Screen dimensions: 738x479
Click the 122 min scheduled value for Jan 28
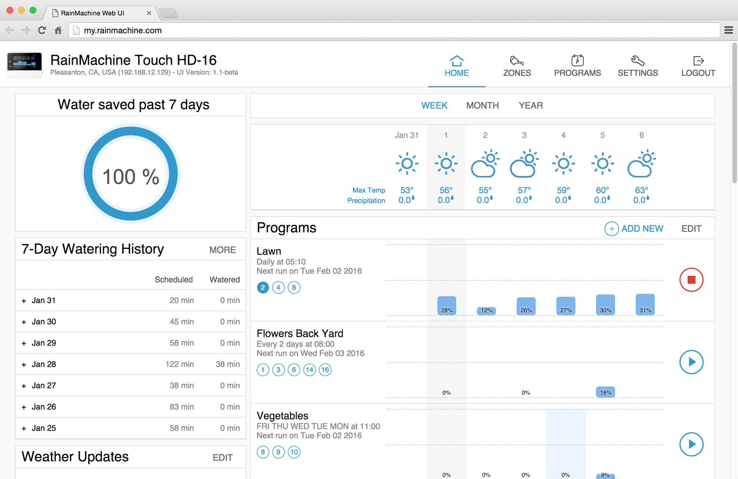point(180,364)
